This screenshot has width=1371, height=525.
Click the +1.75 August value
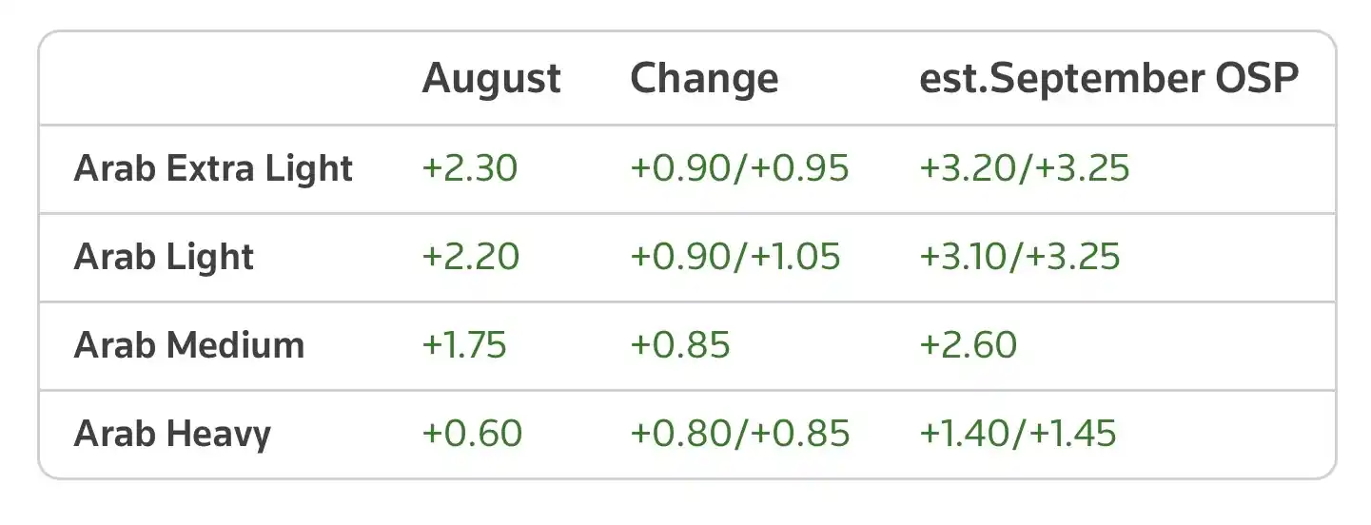(x=464, y=345)
